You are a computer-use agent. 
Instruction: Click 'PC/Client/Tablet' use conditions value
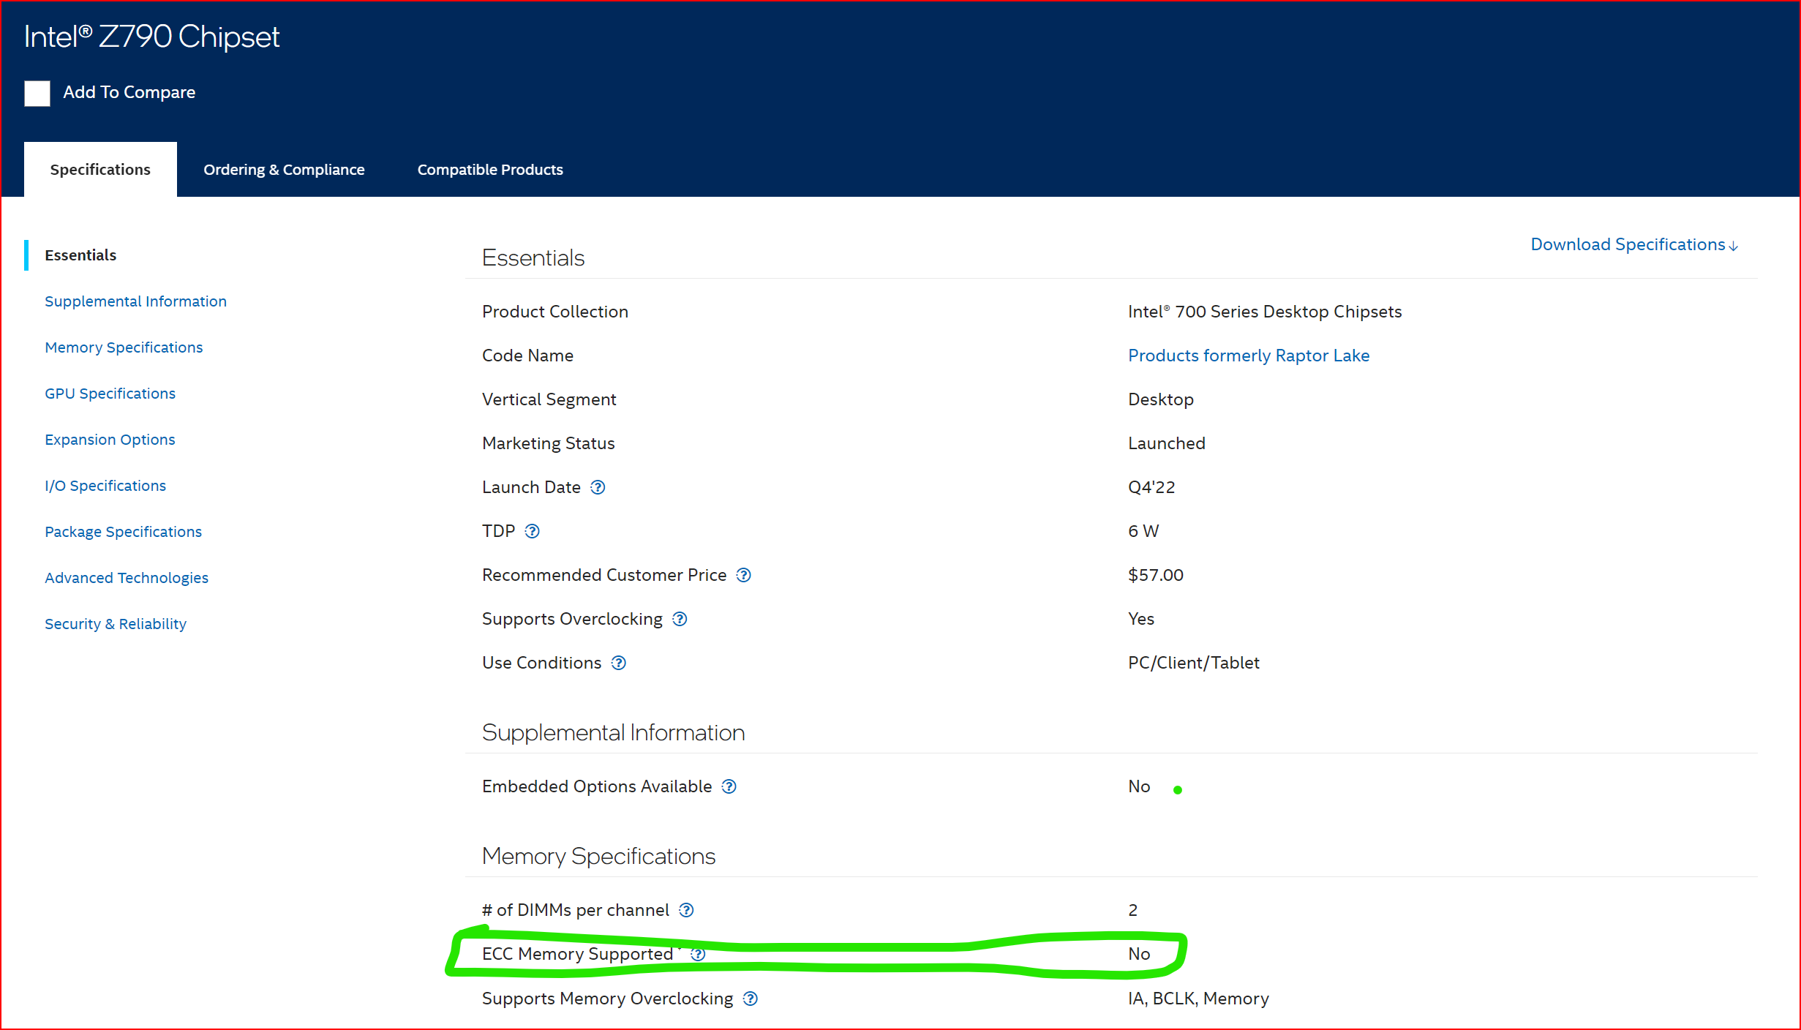click(1194, 663)
